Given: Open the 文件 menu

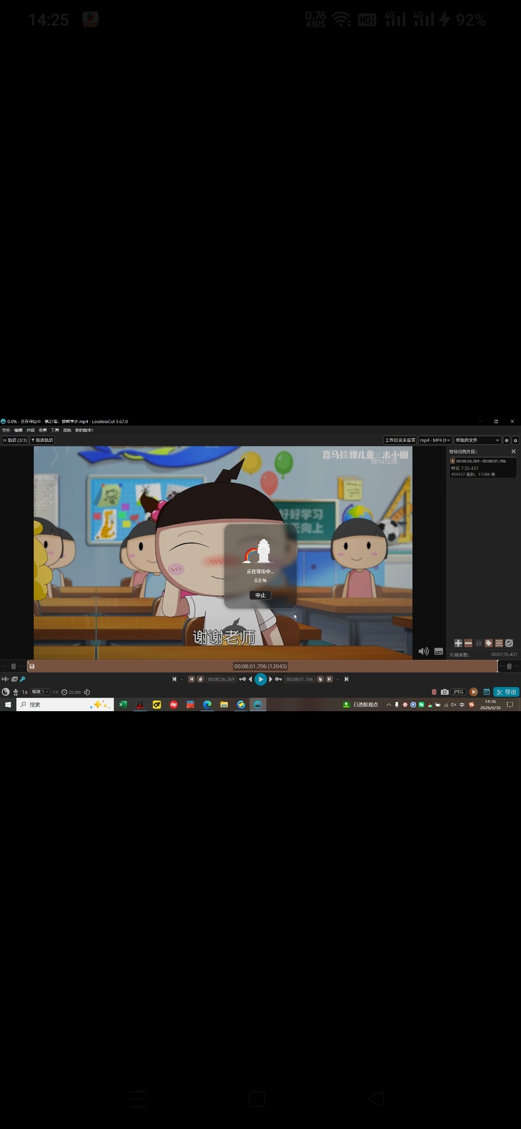Looking at the screenshot, I should (x=6, y=430).
